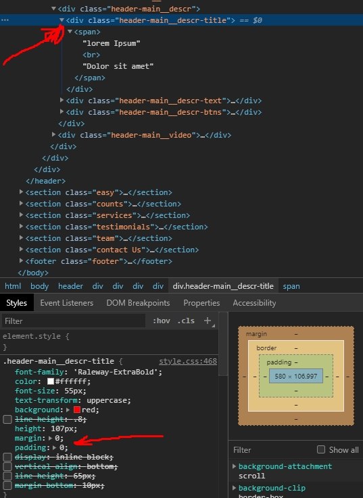
Task: Click the 580 × 106.997 content box
Action: point(296,377)
